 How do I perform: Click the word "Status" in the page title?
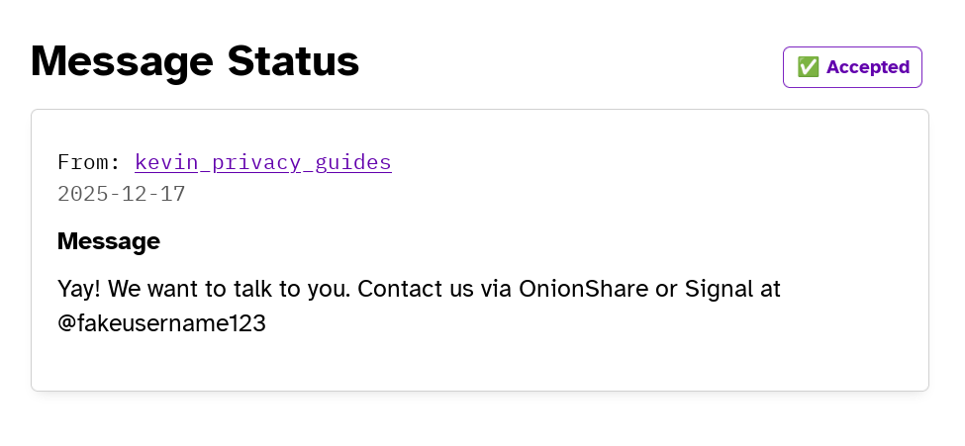point(293,61)
